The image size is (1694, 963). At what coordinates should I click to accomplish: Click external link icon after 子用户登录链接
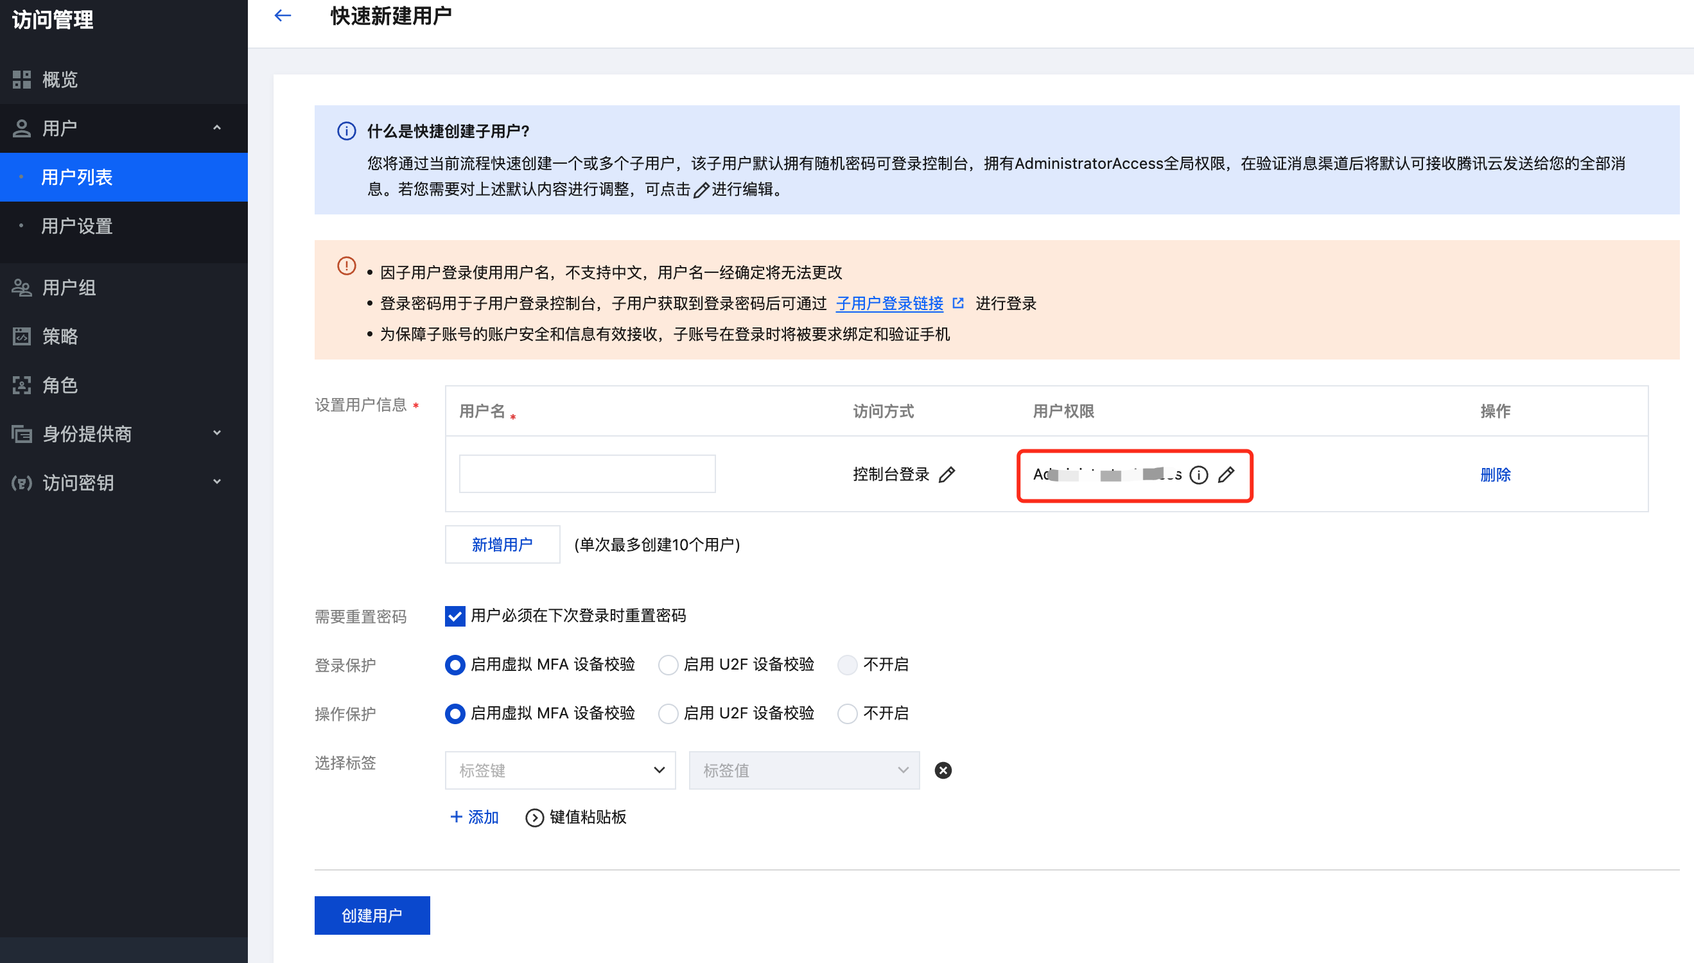(x=958, y=303)
